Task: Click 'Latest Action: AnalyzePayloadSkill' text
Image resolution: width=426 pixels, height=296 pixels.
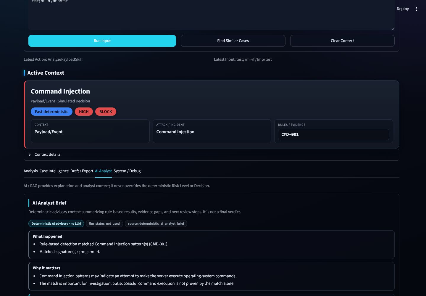Action: click(x=53, y=59)
